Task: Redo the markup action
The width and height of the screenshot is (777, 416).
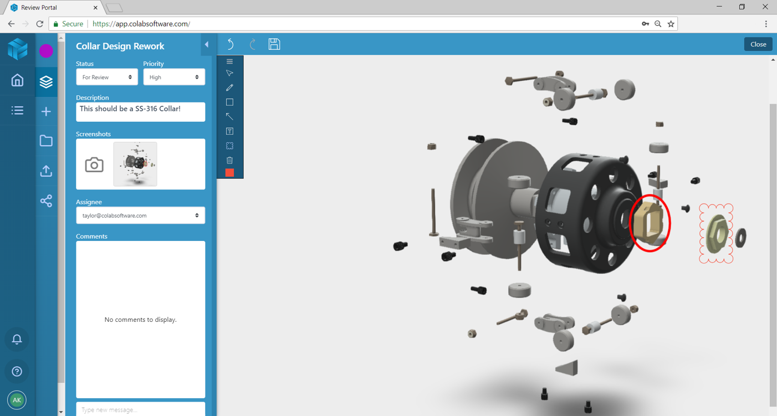Action: tap(253, 44)
